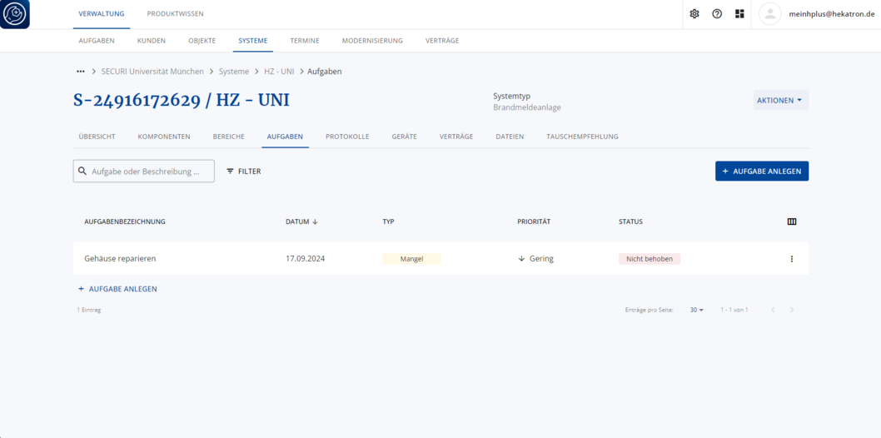
Task: Open the three-dot menu for Gehäuse reparieren
Action: click(x=792, y=259)
